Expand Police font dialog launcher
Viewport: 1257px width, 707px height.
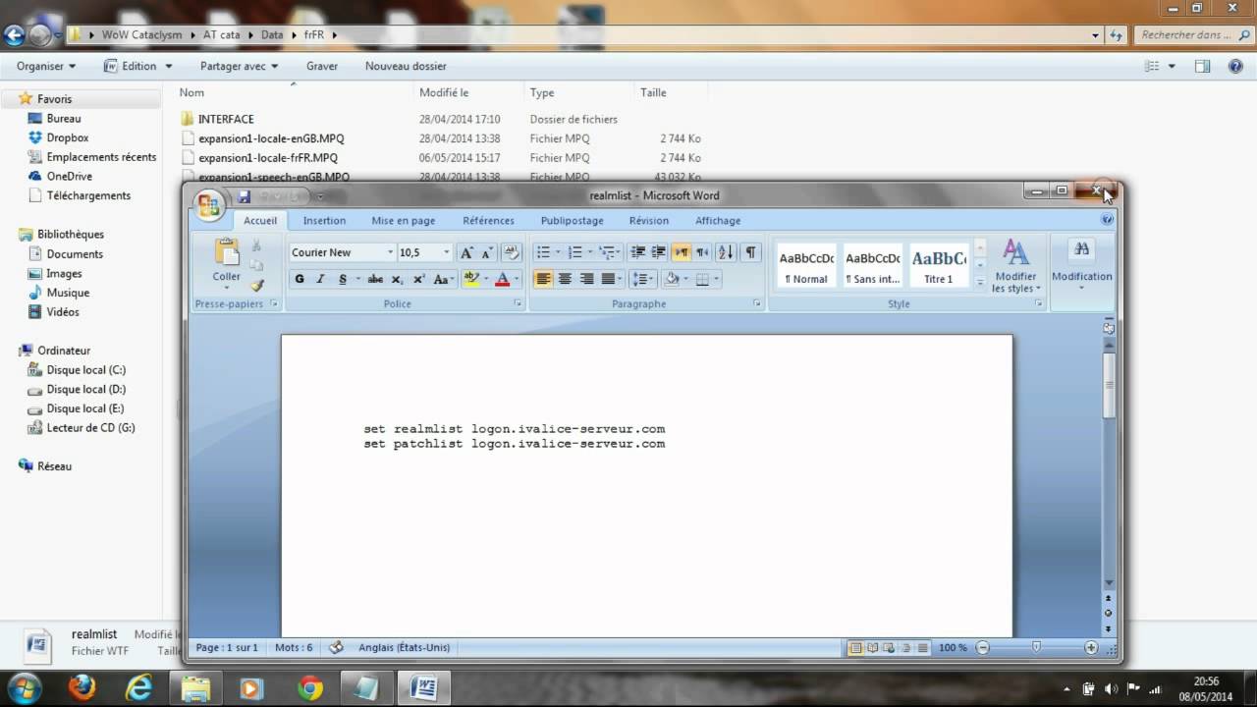[x=518, y=304]
